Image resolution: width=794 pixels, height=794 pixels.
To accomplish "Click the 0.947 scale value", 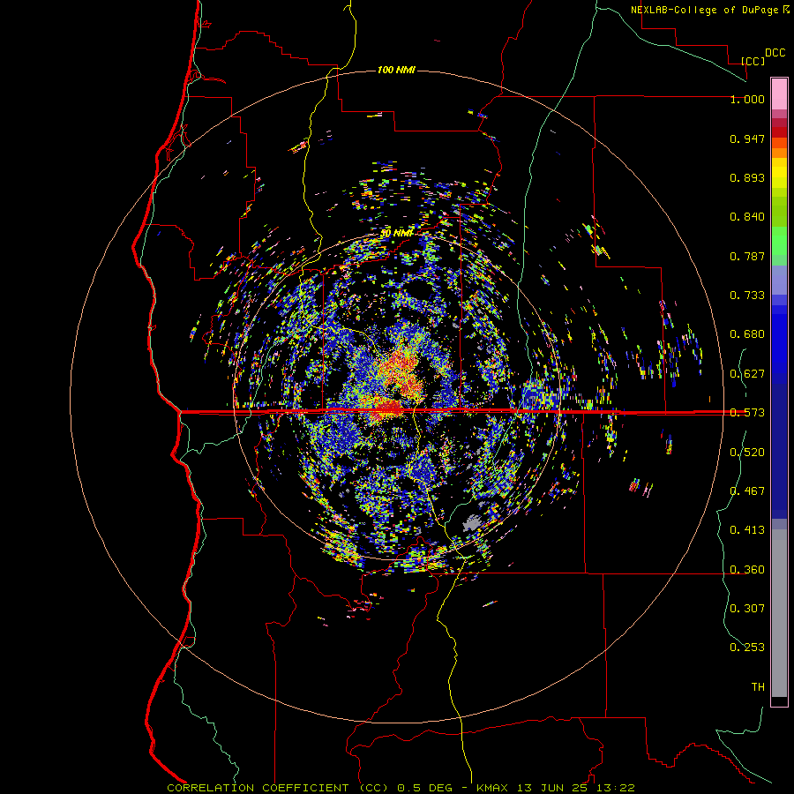I will pos(747,139).
